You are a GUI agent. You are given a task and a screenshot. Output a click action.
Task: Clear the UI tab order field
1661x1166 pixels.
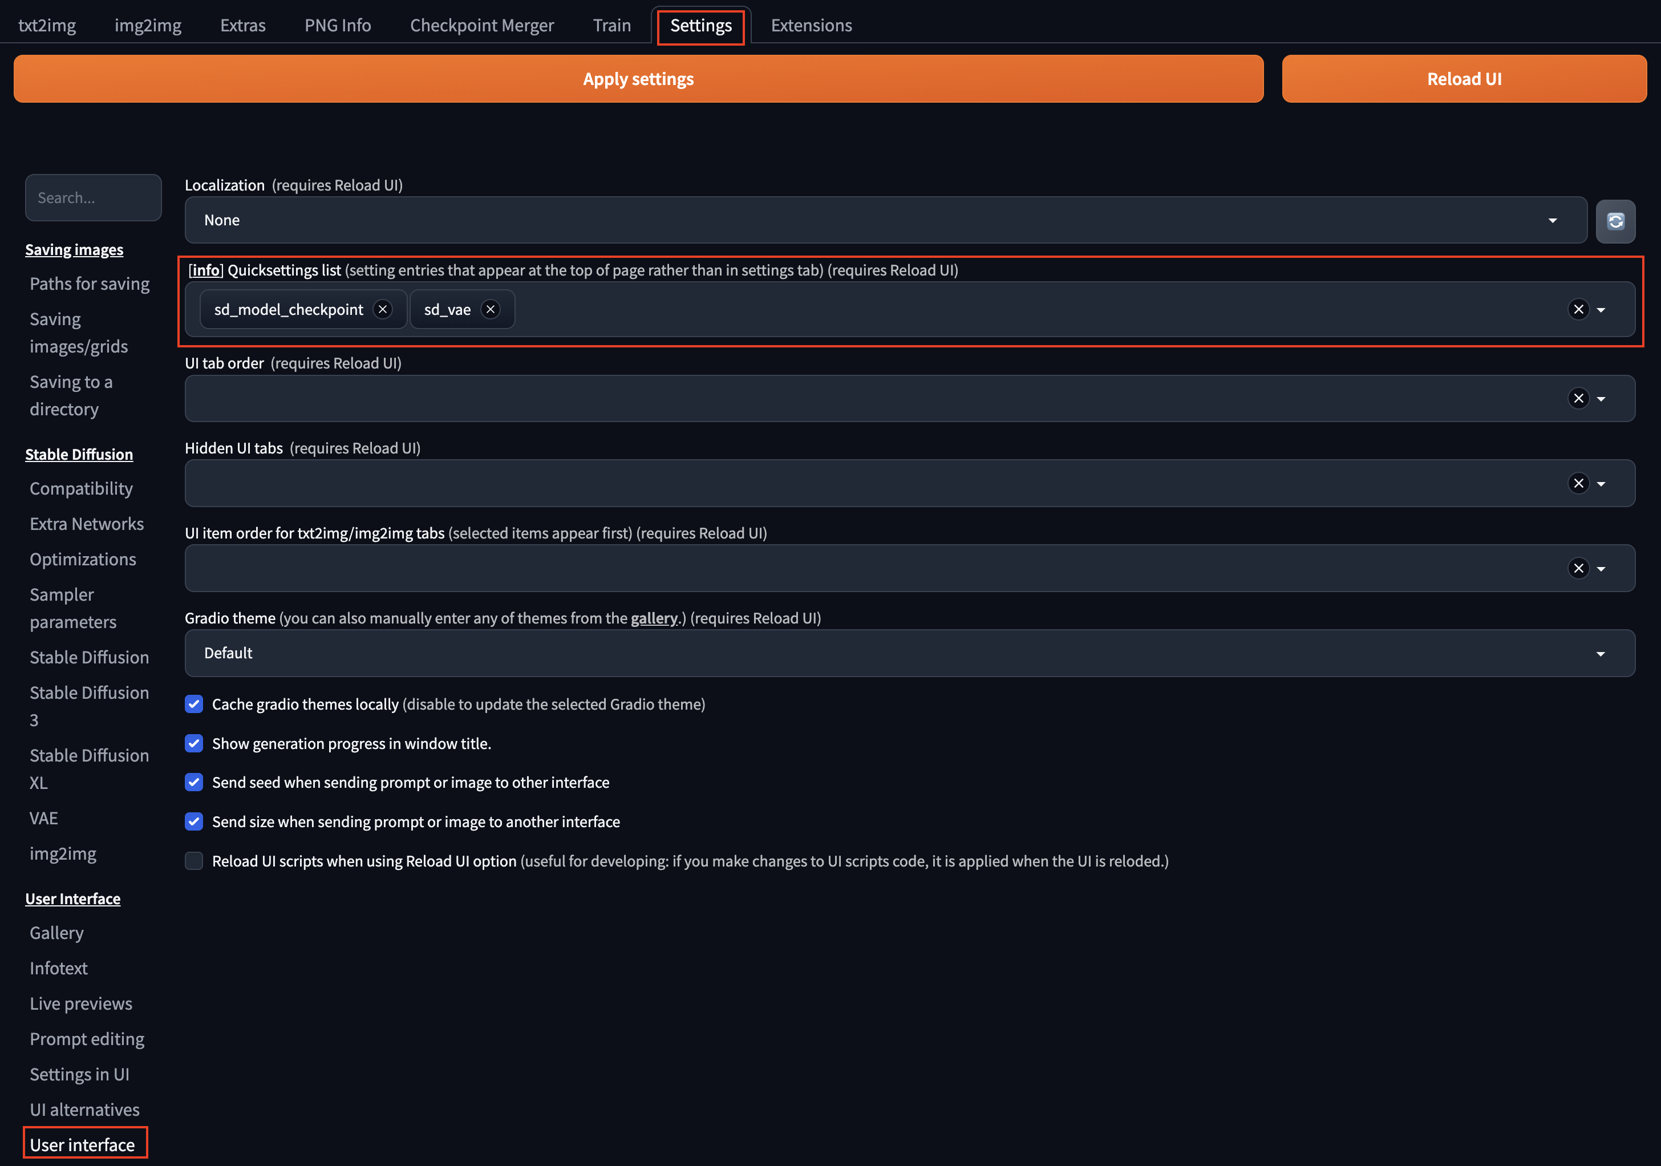click(x=1578, y=399)
